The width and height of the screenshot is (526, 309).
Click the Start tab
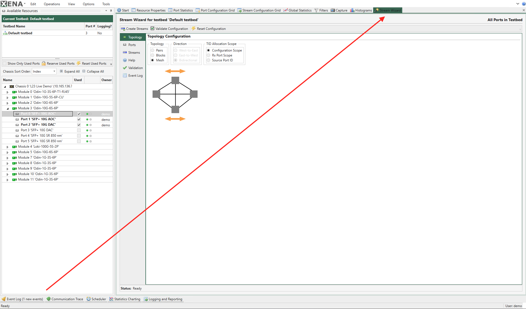click(123, 10)
